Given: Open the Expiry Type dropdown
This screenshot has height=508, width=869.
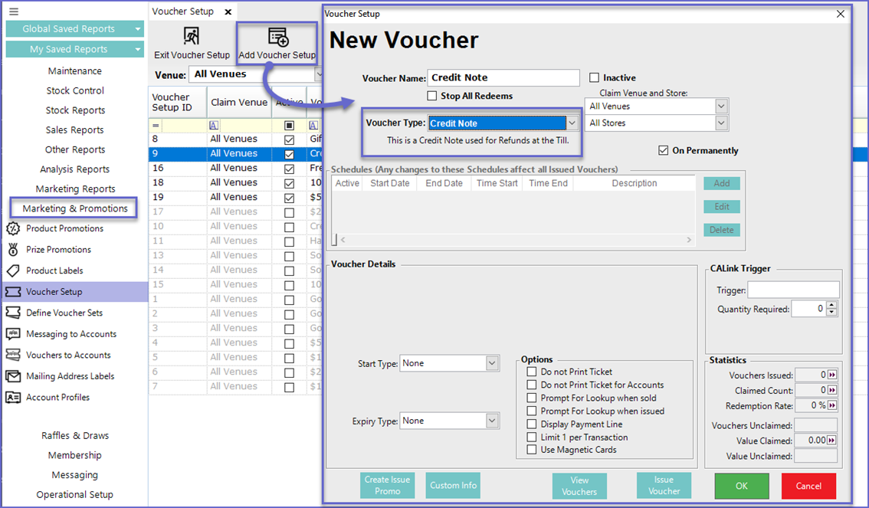Looking at the screenshot, I should (492, 421).
